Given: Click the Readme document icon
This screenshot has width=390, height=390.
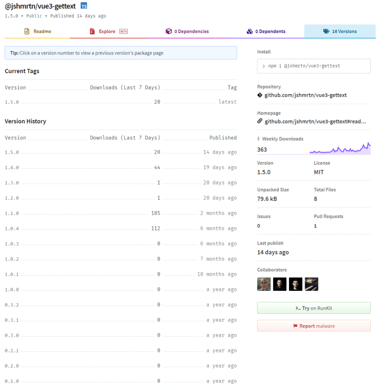Looking at the screenshot, I should tap(26, 32).
